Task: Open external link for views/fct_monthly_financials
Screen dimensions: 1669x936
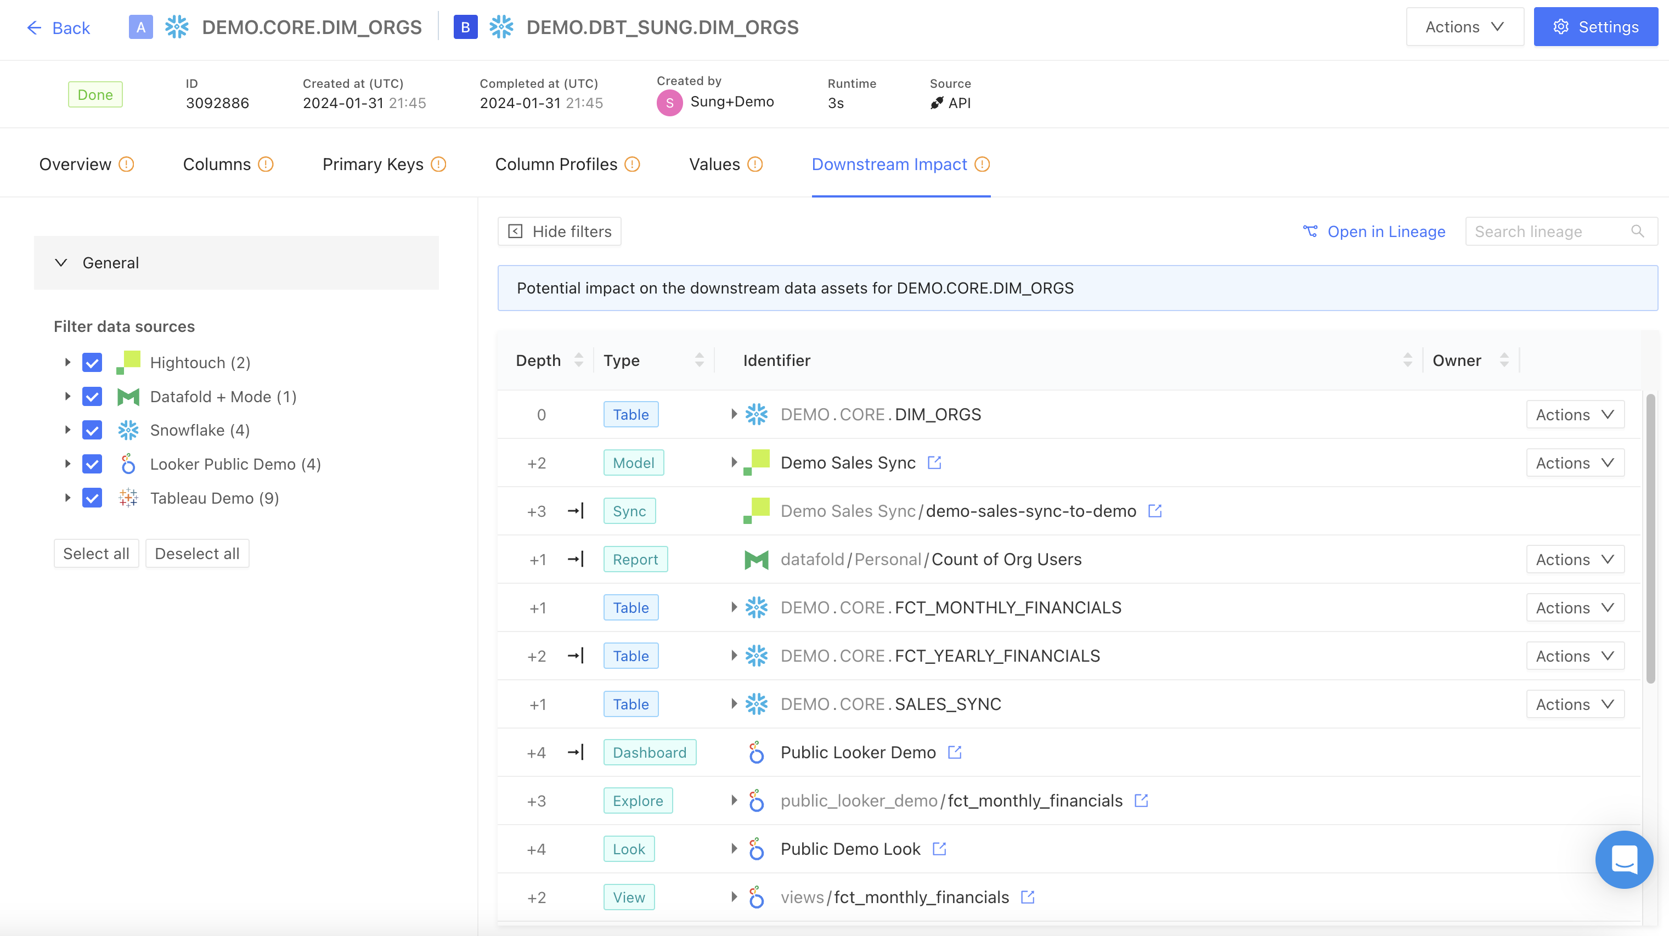Action: pos(1028,897)
